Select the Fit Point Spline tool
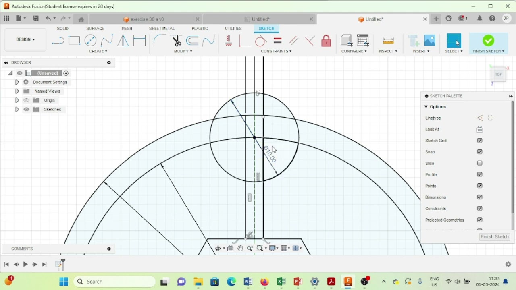 (x=106, y=41)
